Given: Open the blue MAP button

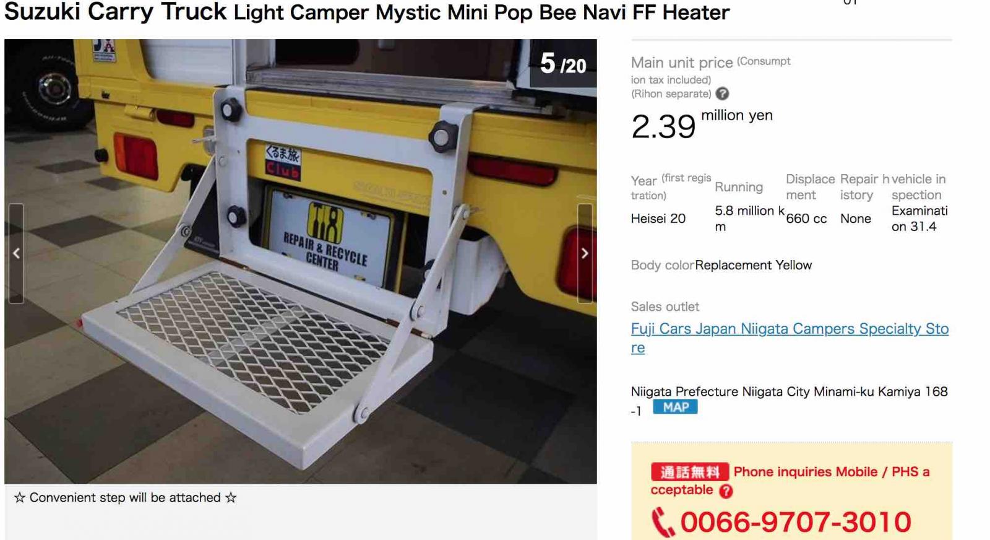Looking at the screenshot, I should tap(675, 407).
